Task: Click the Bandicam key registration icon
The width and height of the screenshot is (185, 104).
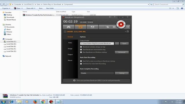Action: 110,17
